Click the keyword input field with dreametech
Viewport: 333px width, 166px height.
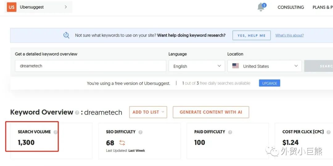(x=90, y=66)
